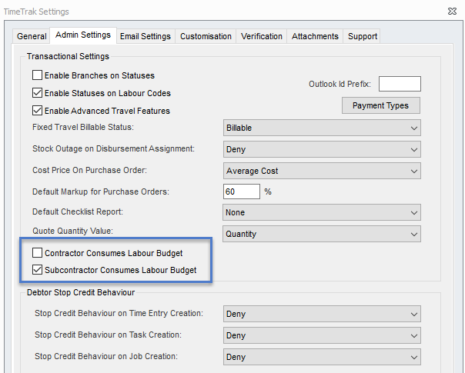This screenshot has height=373, width=465.
Task: Untick Enable Statuses on Labour Codes
Action: (38, 94)
